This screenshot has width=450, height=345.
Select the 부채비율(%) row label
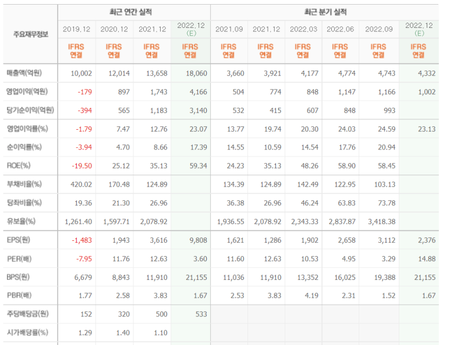tap(24, 184)
